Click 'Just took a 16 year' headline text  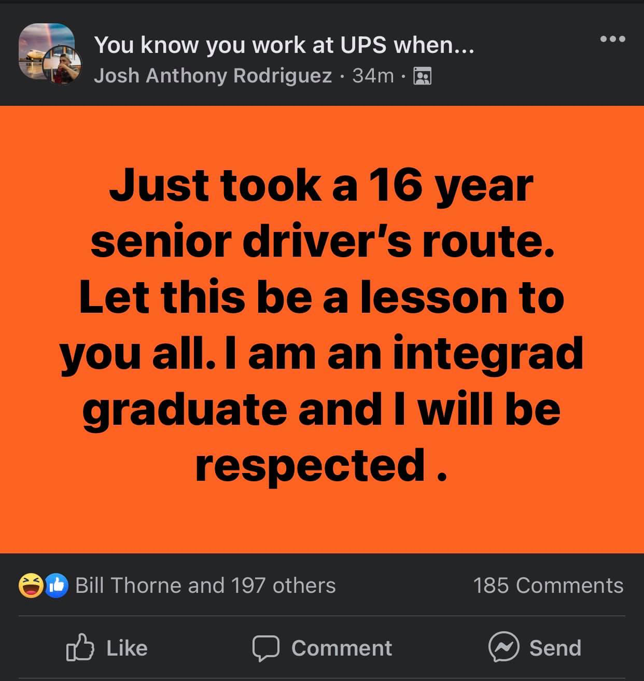[x=321, y=186]
